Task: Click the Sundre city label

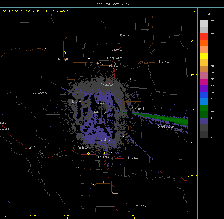Action: click(76, 102)
